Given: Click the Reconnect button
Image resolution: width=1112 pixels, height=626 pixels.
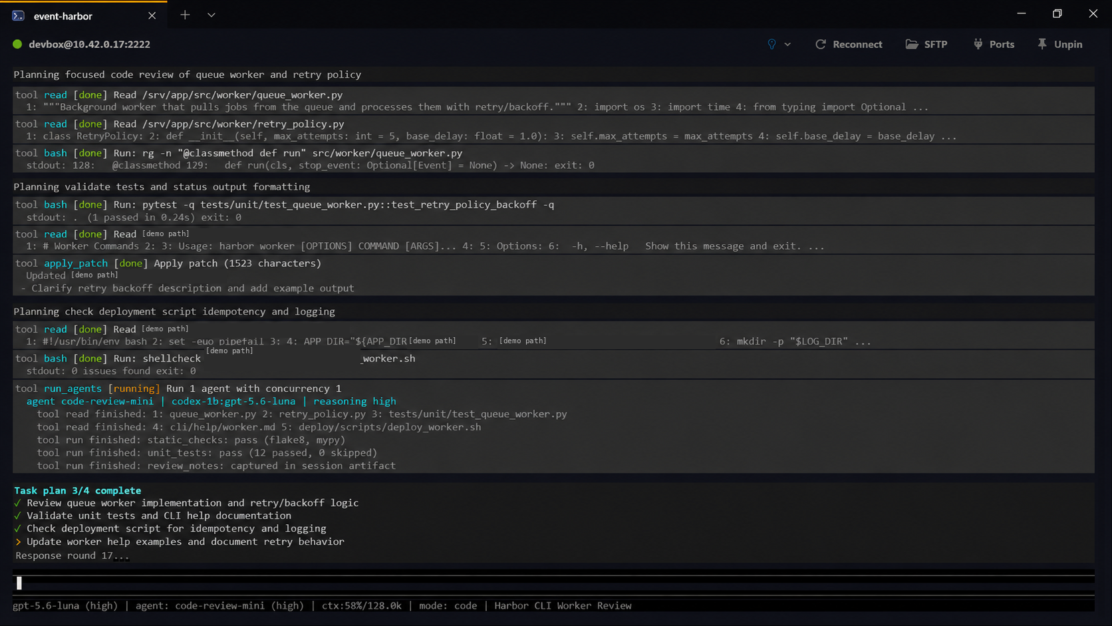Looking at the screenshot, I should click(849, 44).
